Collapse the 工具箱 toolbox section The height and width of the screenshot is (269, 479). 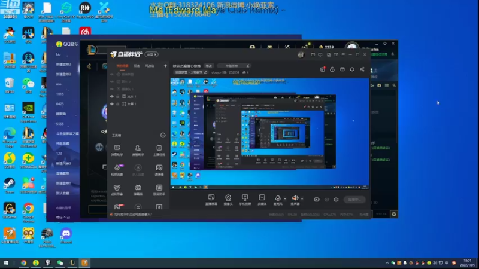163,135
